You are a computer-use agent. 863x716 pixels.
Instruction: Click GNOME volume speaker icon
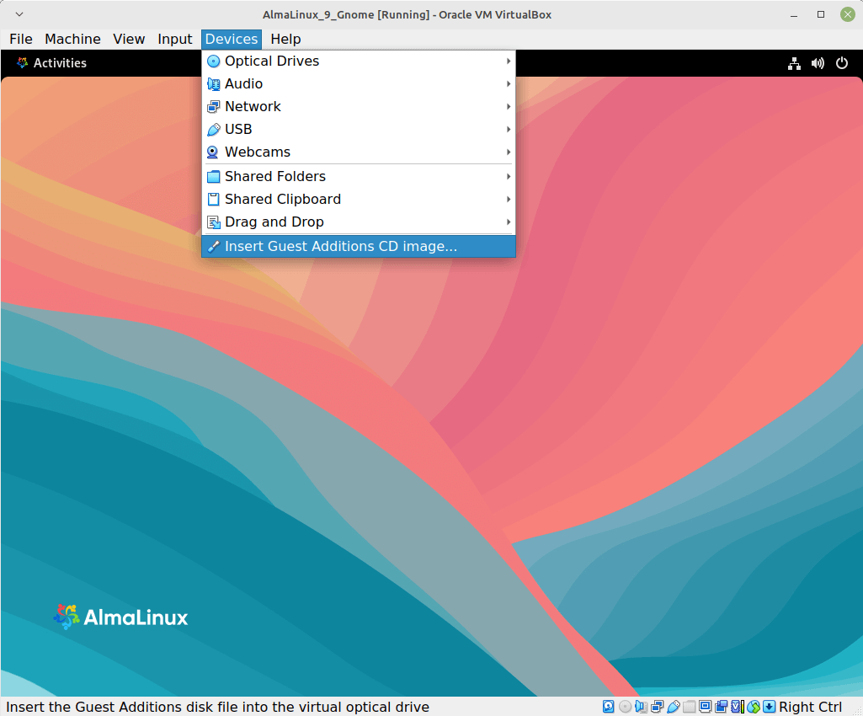click(817, 63)
